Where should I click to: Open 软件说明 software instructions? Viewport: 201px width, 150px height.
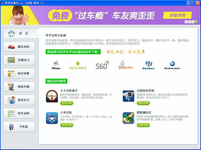(x=19, y=113)
